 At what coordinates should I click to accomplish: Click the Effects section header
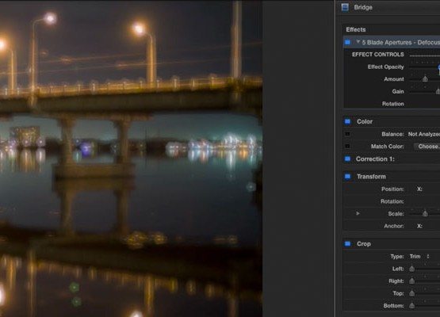click(356, 29)
